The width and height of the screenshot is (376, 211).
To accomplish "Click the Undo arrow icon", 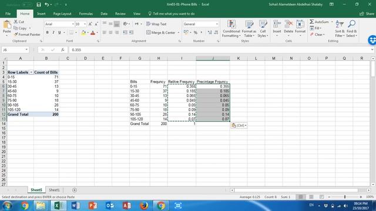I will pos(47,4).
